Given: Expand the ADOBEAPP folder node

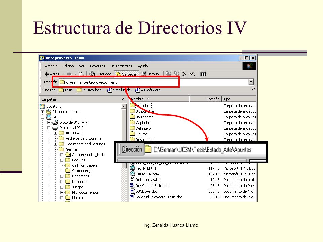Looking at the screenshot, I should point(55,133).
